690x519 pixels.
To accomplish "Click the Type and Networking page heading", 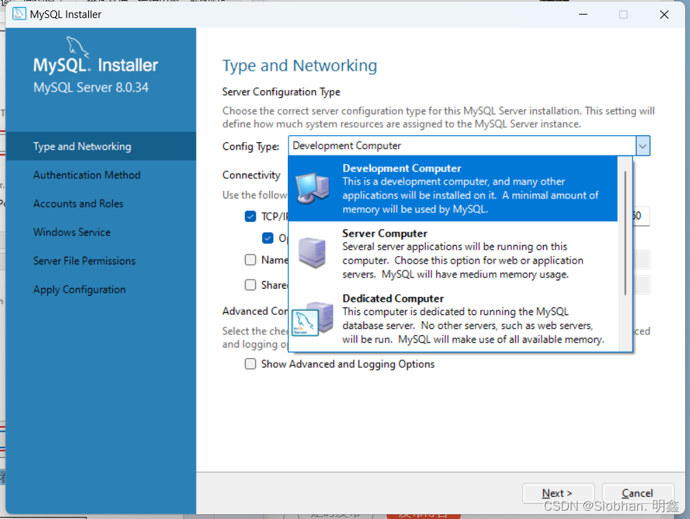I will (x=300, y=66).
